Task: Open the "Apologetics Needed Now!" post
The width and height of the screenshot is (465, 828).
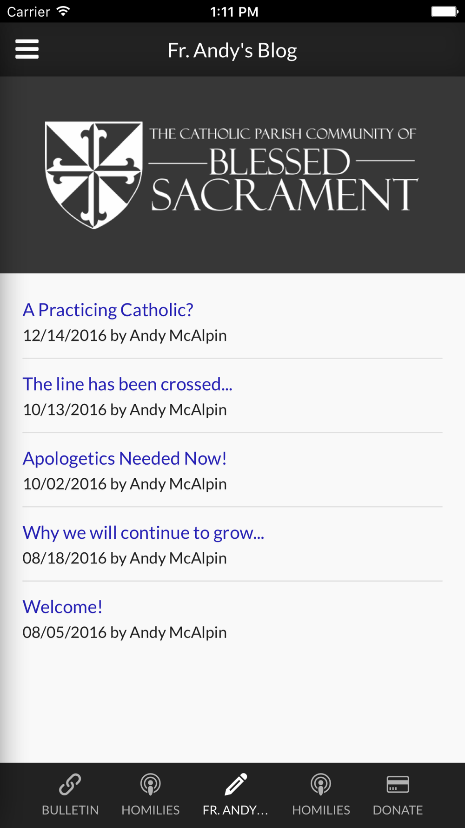Action: pos(125,458)
